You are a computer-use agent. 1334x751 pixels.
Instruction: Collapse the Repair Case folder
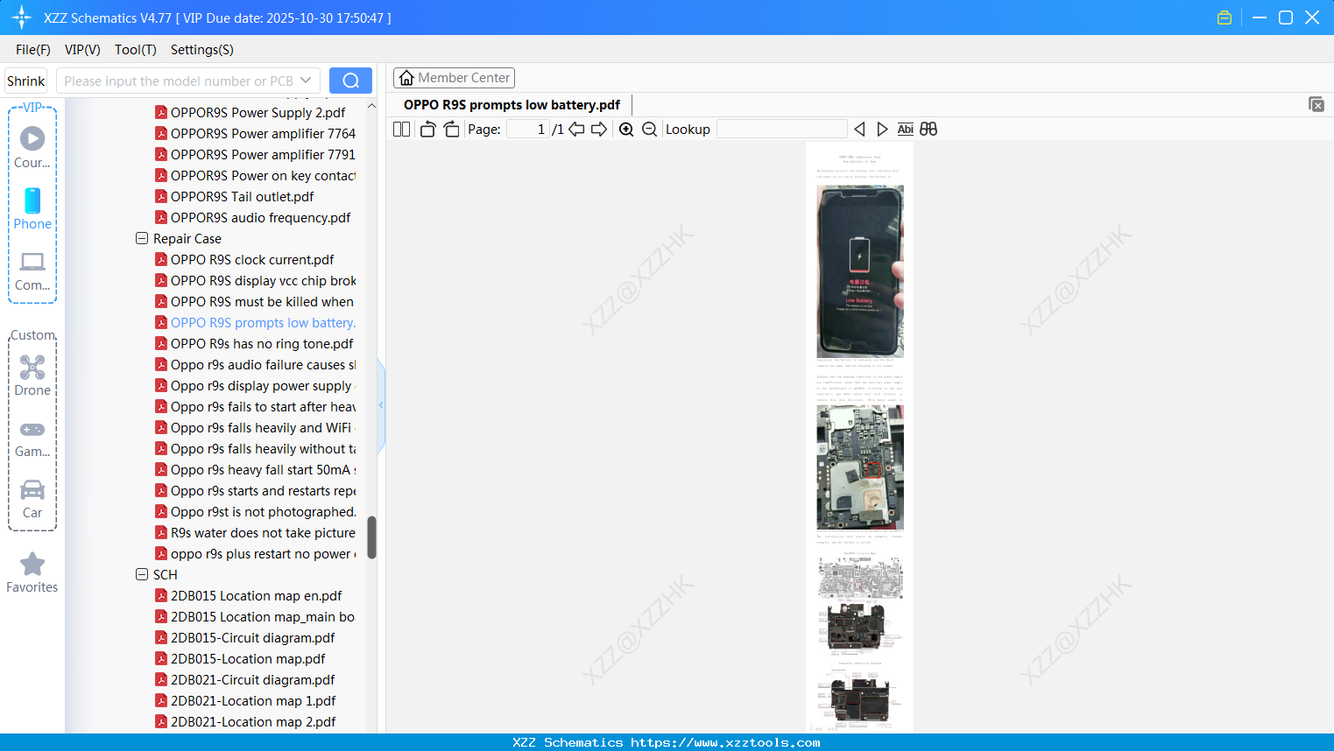tap(142, 238)
